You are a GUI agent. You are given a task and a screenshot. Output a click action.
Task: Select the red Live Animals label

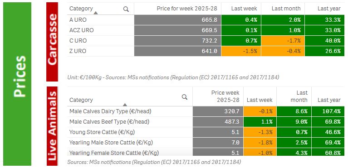pyautogui.click(x=52, y=126)
